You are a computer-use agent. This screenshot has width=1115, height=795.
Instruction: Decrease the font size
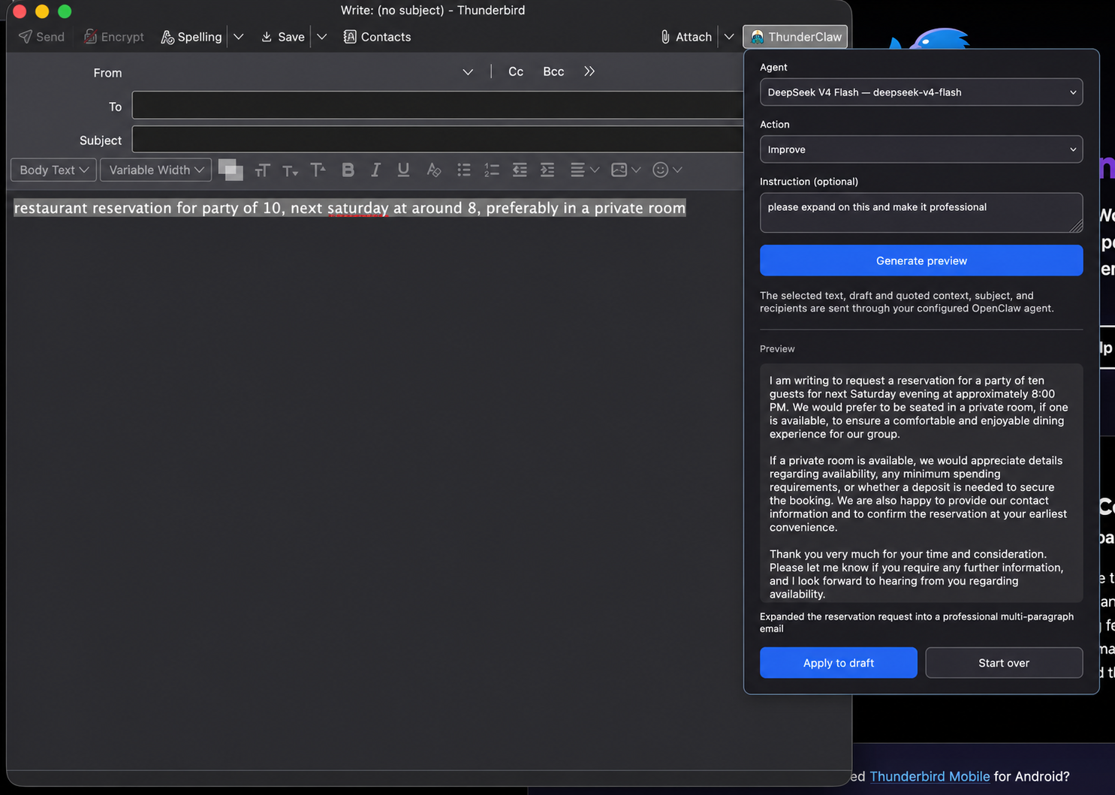coord(290,170)
